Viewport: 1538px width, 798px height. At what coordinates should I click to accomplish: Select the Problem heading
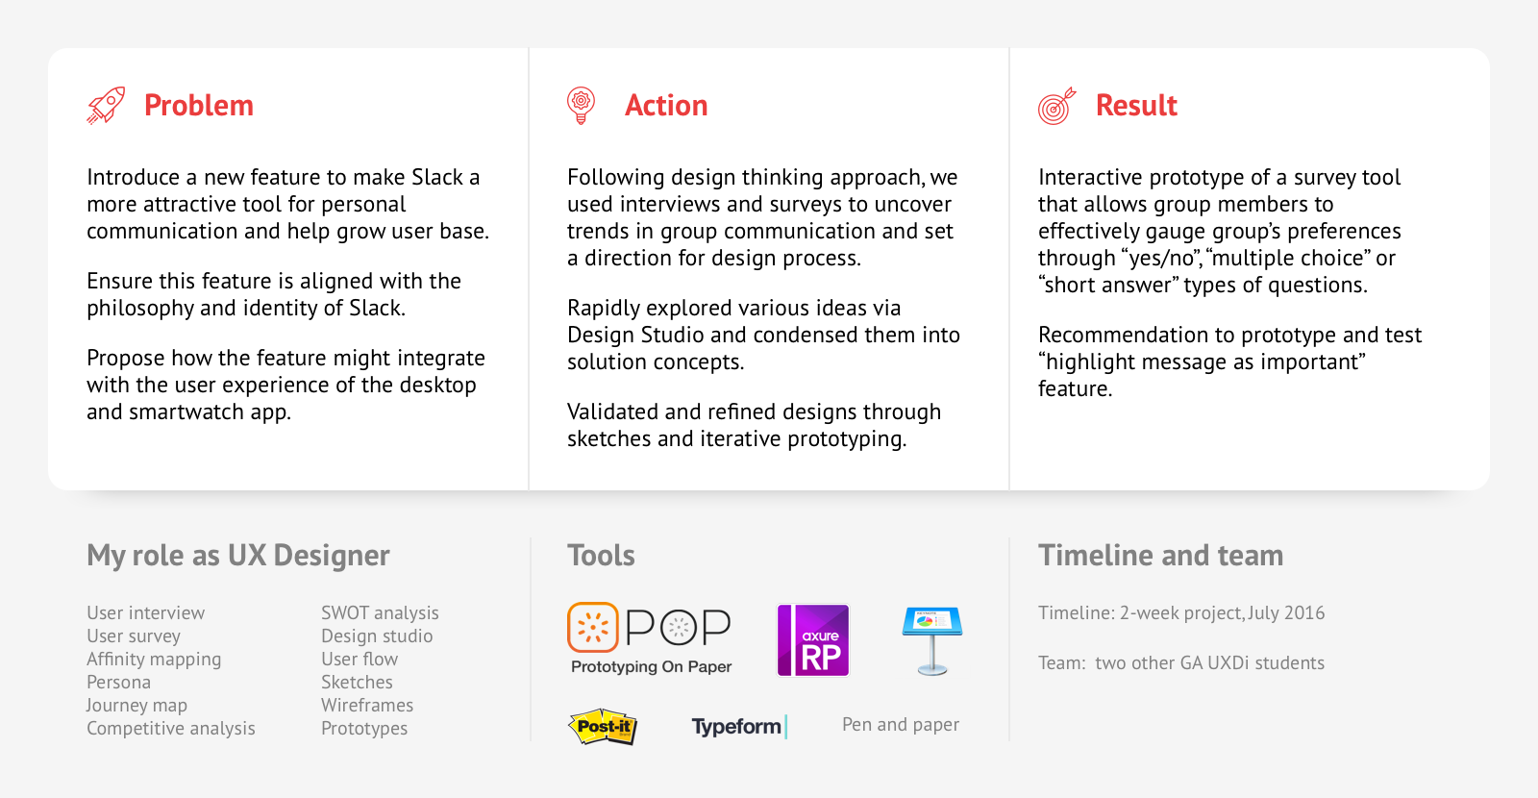click(x=199, y=106)
